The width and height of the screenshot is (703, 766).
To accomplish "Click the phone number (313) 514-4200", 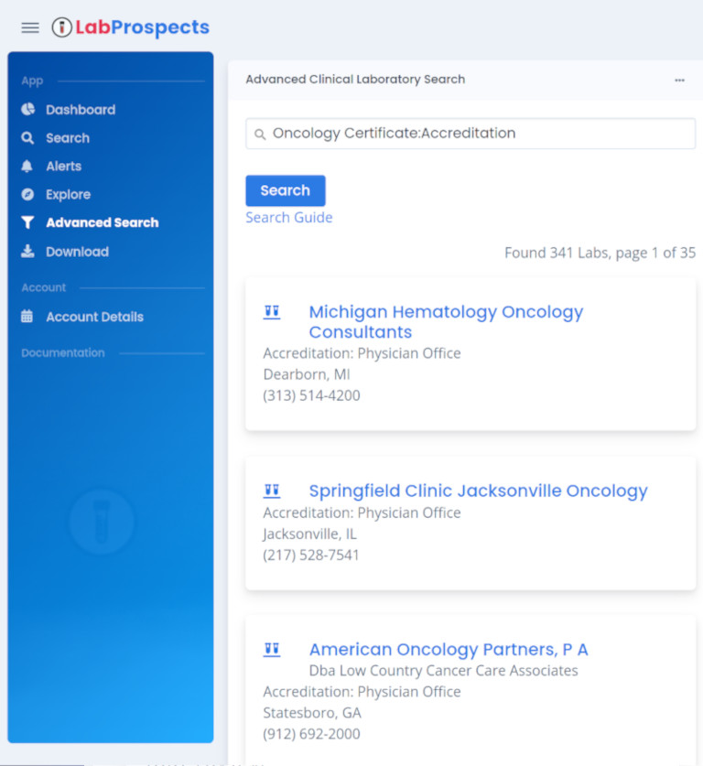I will pyautogui.click(x=311, y=395).
